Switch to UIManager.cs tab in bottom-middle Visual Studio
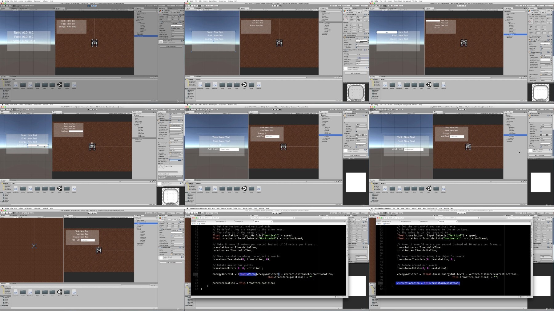The image size is (554, 311). point(239,221)
